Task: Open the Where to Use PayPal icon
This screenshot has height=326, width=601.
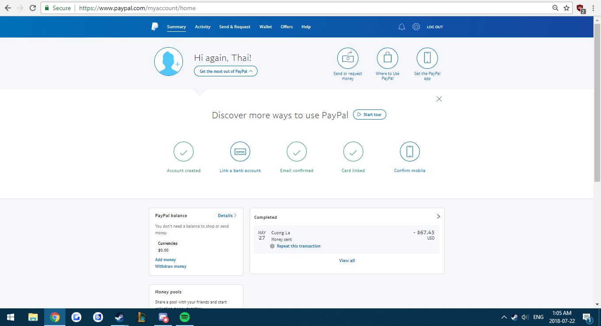Action: pos(388,58)
